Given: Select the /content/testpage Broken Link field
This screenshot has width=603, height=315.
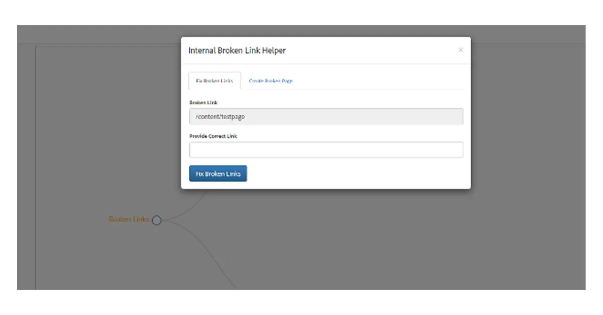Looking at the screenshot, I should pos(326,116).
